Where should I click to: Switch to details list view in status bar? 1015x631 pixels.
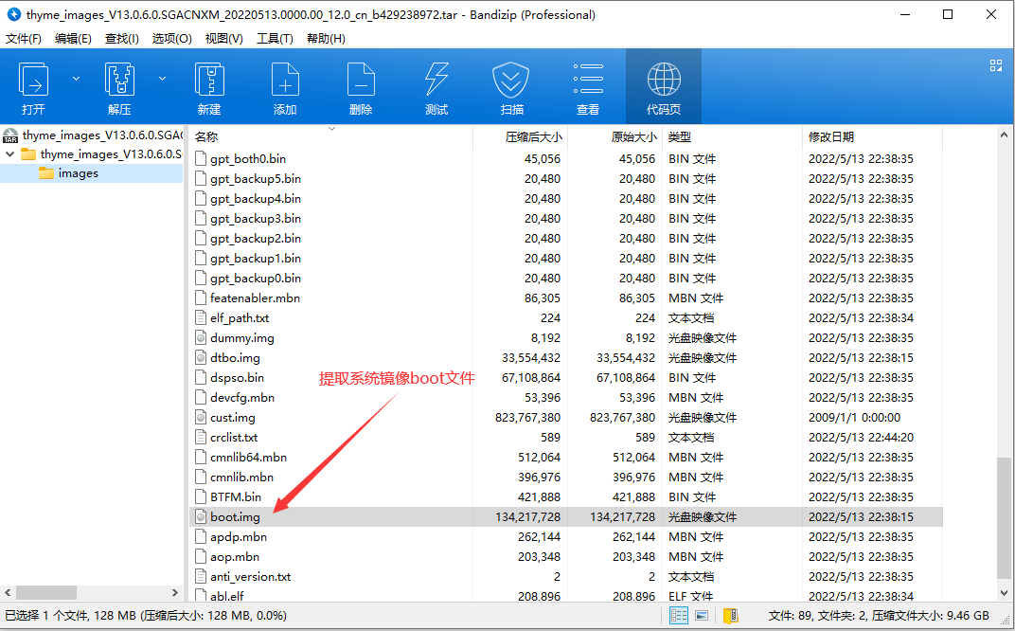[679, 616]
